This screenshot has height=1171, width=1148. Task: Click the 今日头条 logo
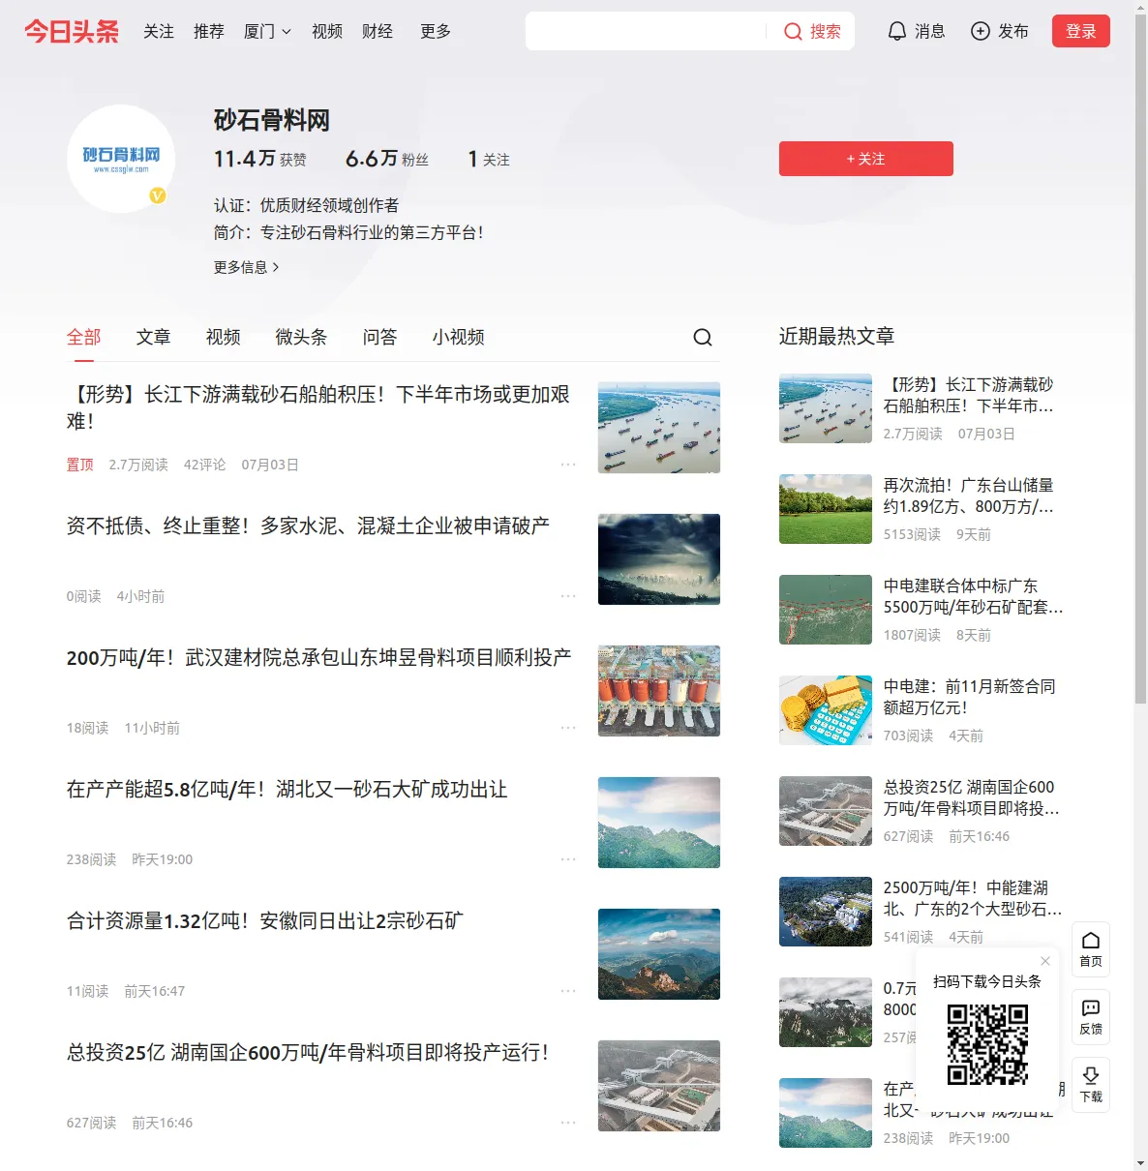[72, 32]
